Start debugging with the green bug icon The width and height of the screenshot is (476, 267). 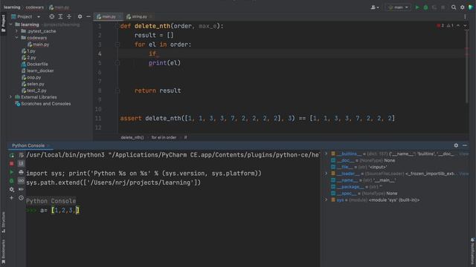pos(425,7)
